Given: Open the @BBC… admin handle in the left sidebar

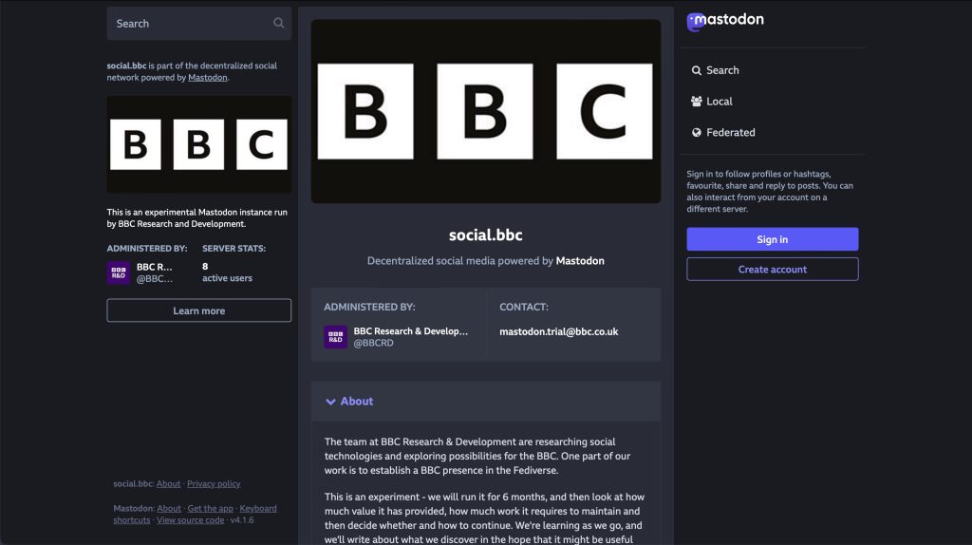Looking at the screenshot, I should coord(155,279).
